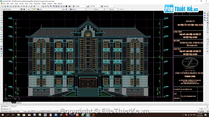The image size is (209, 117).
Task: Toggle OSNAP in the status bar
Action: coord(43,112)
